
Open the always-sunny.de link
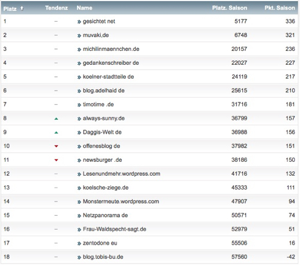(104, 118)
